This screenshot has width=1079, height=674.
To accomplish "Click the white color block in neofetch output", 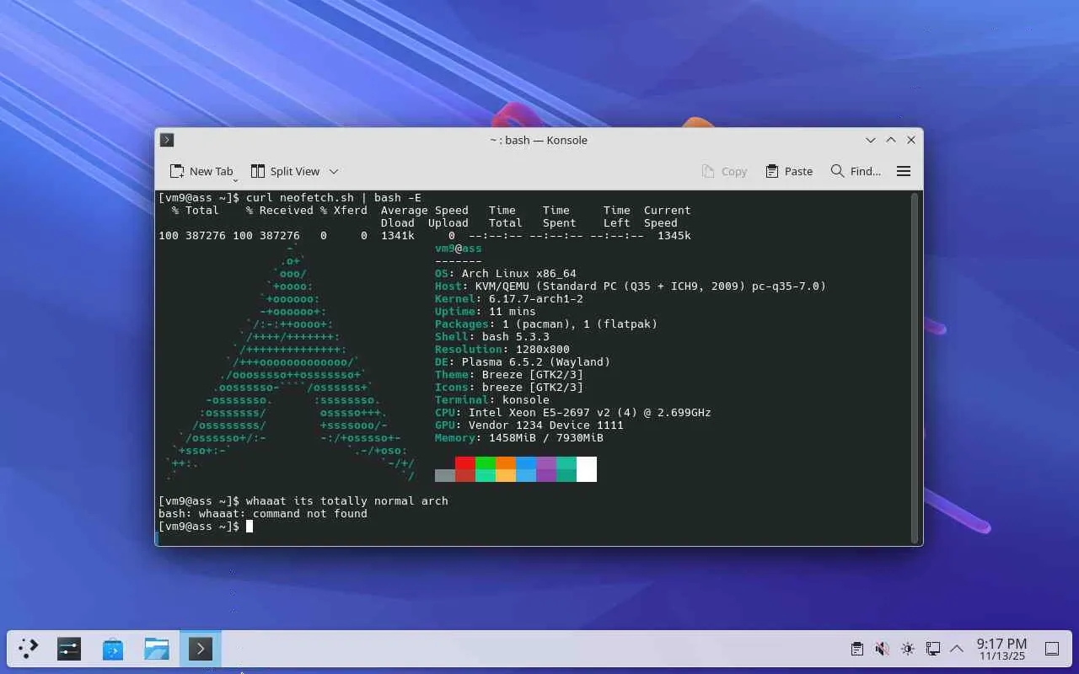I will tap(587, 469).
